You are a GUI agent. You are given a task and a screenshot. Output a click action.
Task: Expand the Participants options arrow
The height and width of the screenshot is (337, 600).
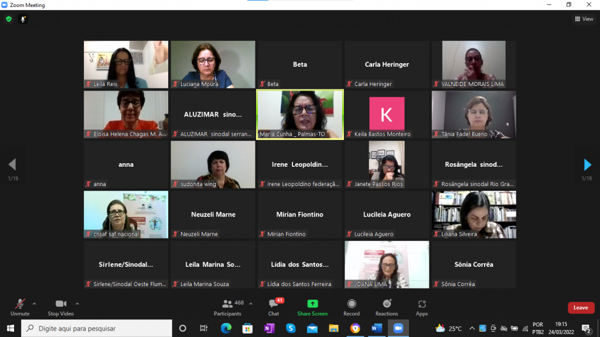(251, 304)
